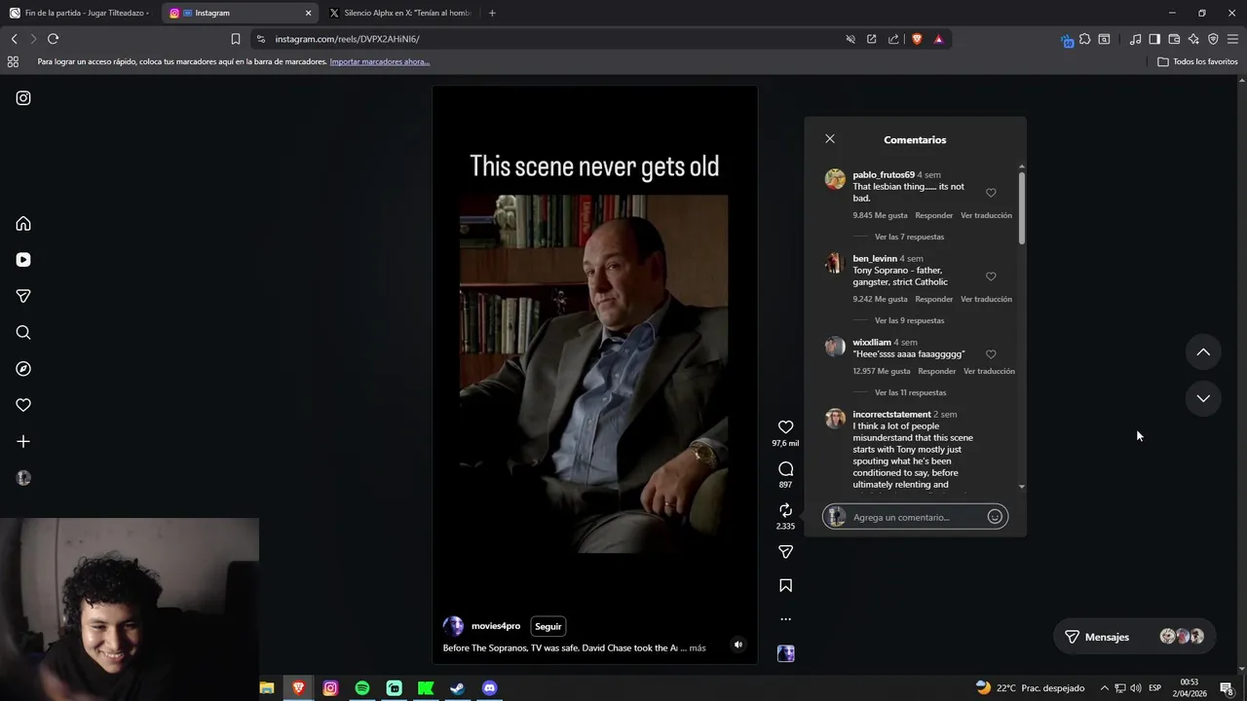The height and width of the screenshot is (701, 1247).
Task: Open Discord from the taskbar
Action: (490, 688)
